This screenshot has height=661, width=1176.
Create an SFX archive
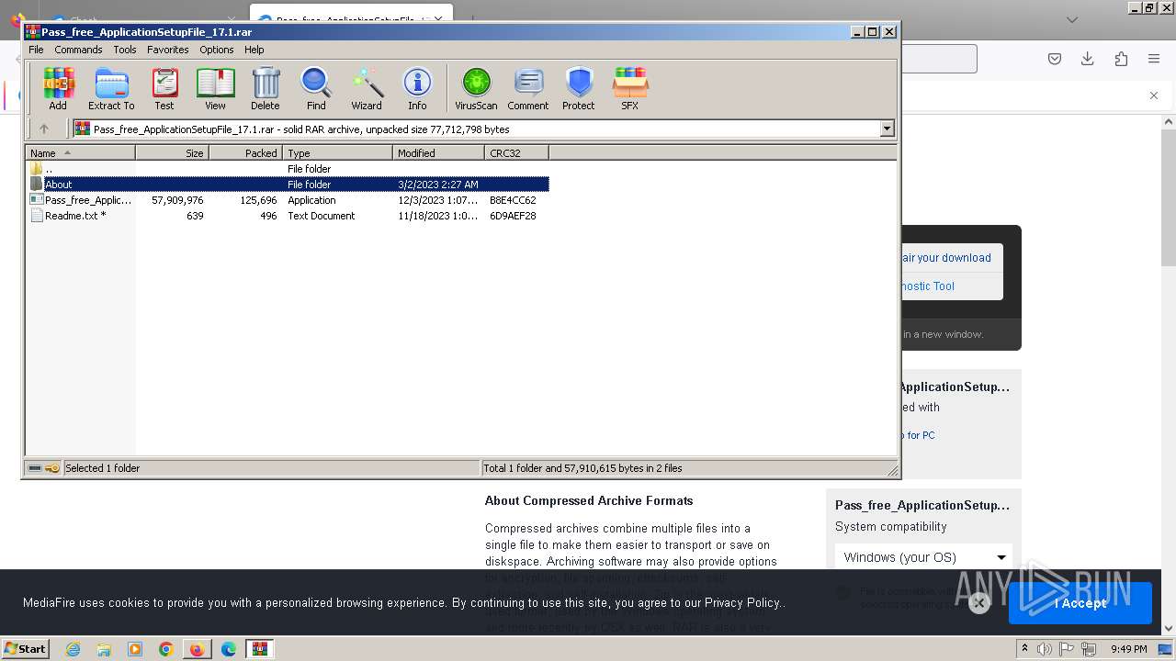(x=629, y=89)
